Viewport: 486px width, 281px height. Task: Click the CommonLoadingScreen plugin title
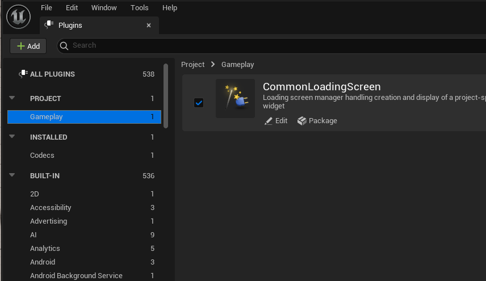click(x=321, y=87)
